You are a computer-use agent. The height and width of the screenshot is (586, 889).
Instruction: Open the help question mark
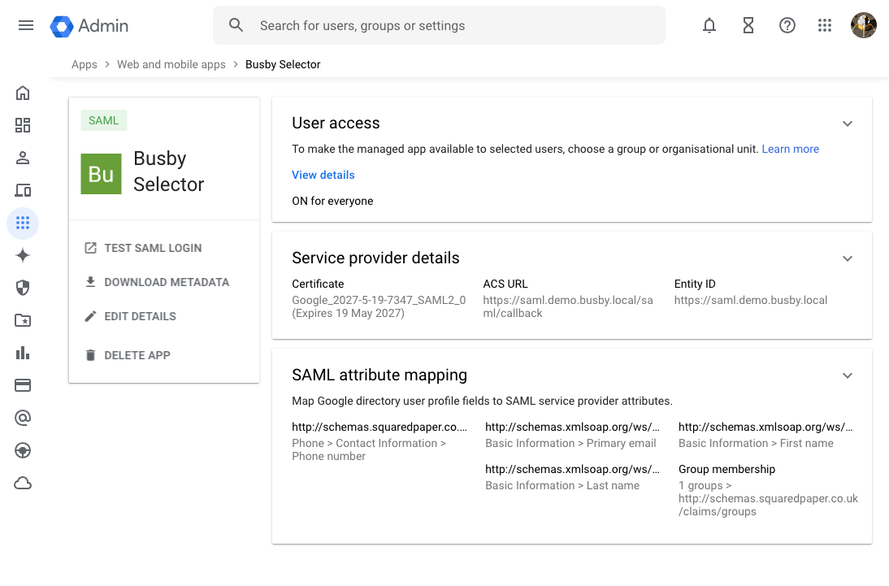click(x=787, y=25)
